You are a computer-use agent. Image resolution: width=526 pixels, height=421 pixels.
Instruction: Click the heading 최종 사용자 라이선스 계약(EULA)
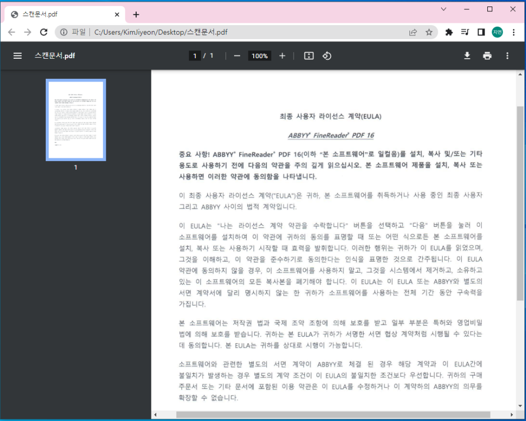331,116
